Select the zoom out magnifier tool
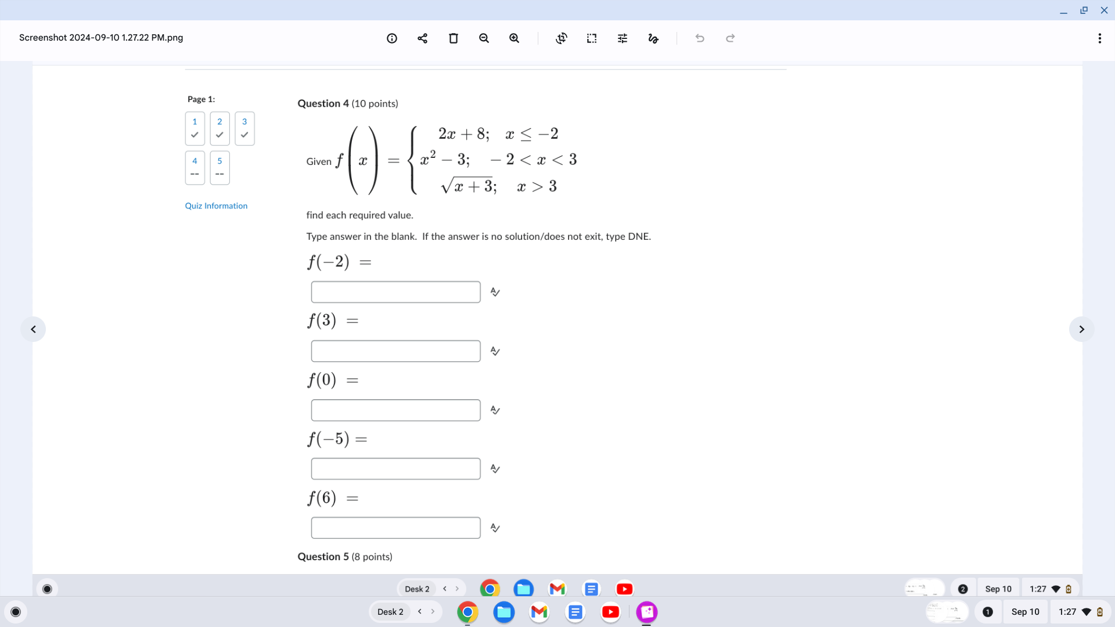 coord(485,38)
